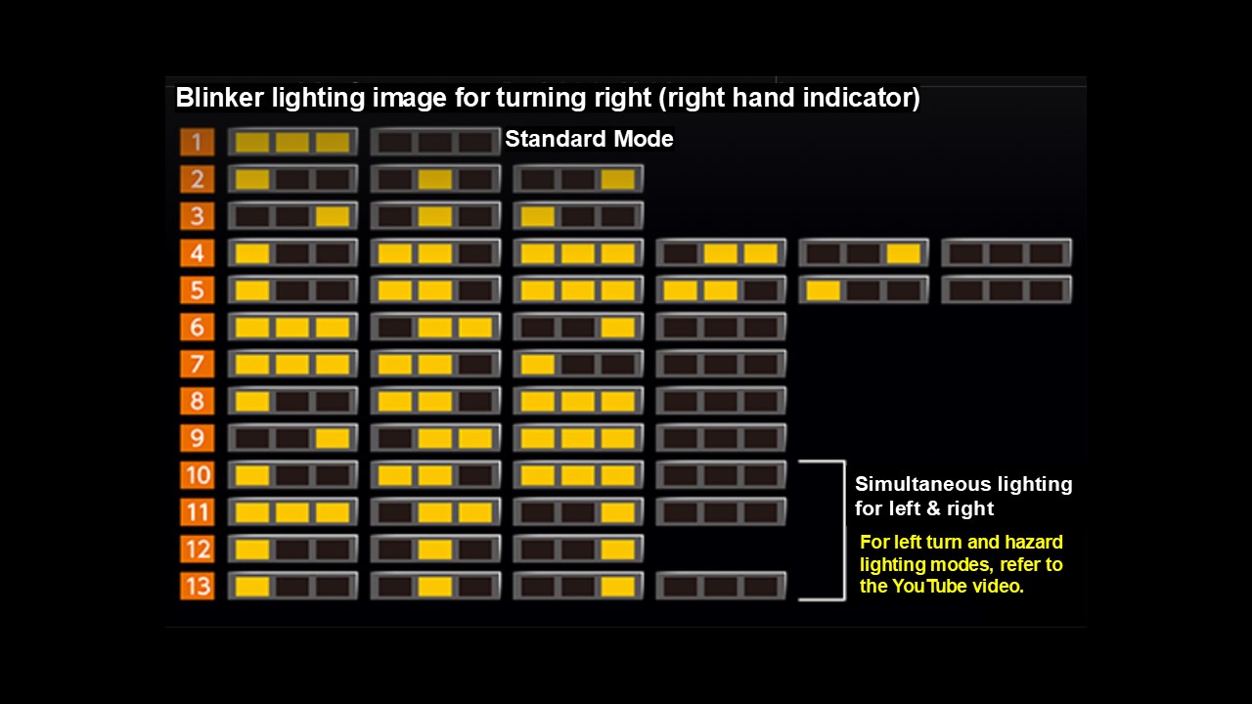Click the orange number 1 badge
The width and height of the screenshot is (1252, 704).
tap(197, 142)
